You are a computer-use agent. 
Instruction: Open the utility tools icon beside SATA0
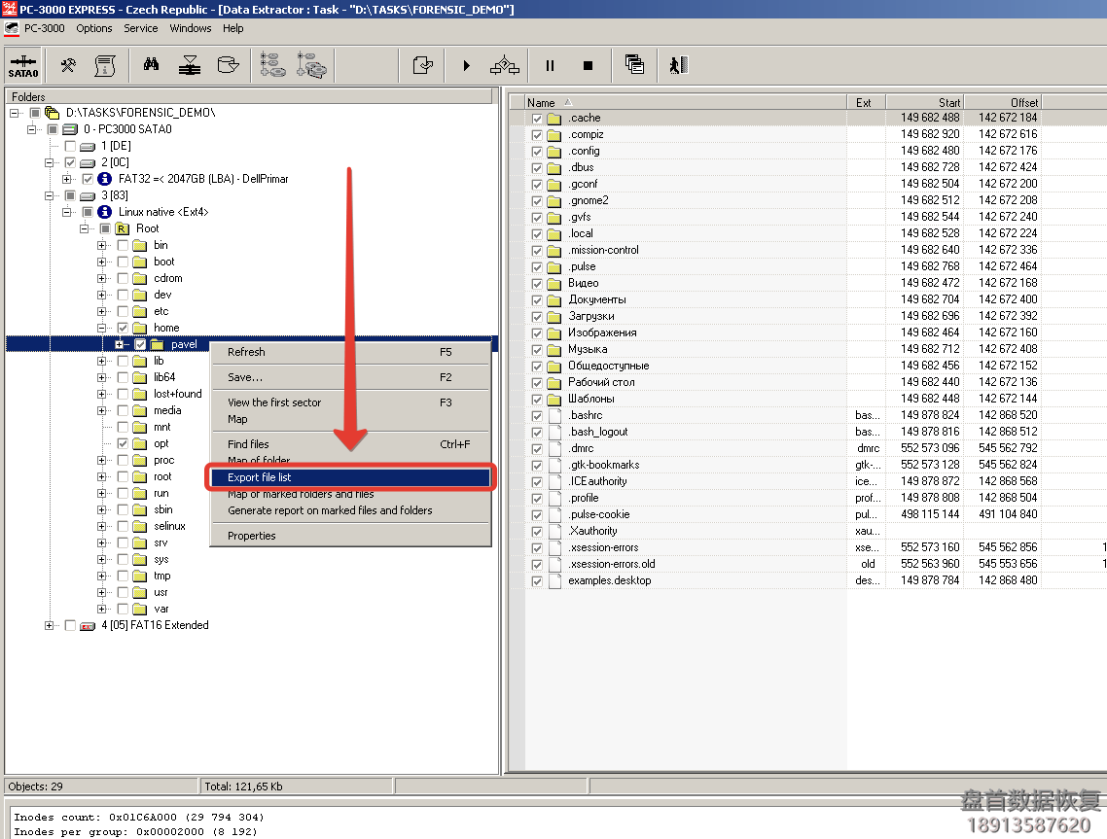pyautogui.click(x=68, y=64)
